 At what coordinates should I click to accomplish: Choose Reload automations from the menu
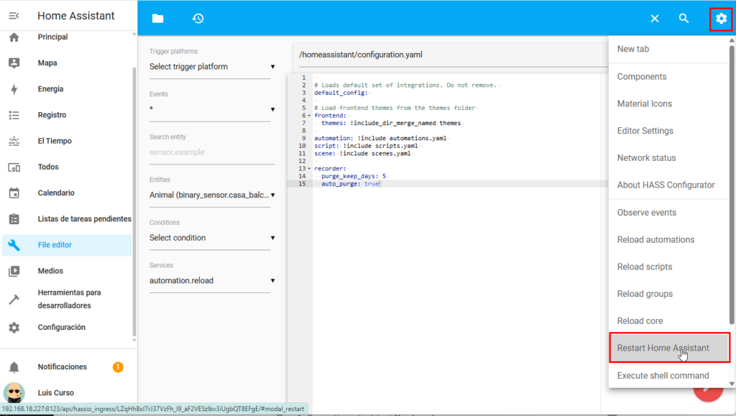point(655,240)
